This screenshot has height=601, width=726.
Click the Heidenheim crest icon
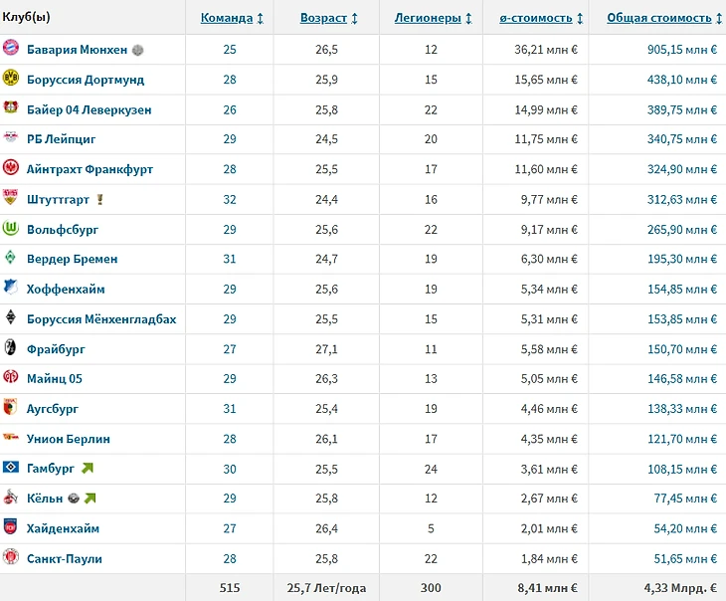10,526
